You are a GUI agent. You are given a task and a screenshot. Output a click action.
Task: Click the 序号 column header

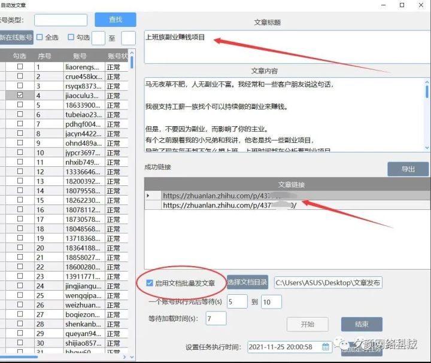click(x=45, y=56)
